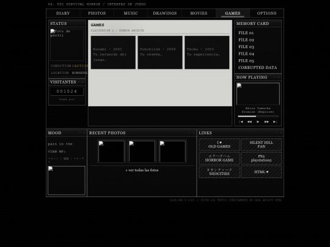The width and height of the screenshot is (330, 247).
Task: Fast-forward the Now Playing track
Action: click(x=266, y=122)
